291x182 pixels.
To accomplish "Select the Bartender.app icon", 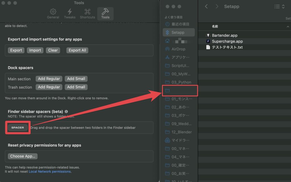I will [x=208, y=35].
